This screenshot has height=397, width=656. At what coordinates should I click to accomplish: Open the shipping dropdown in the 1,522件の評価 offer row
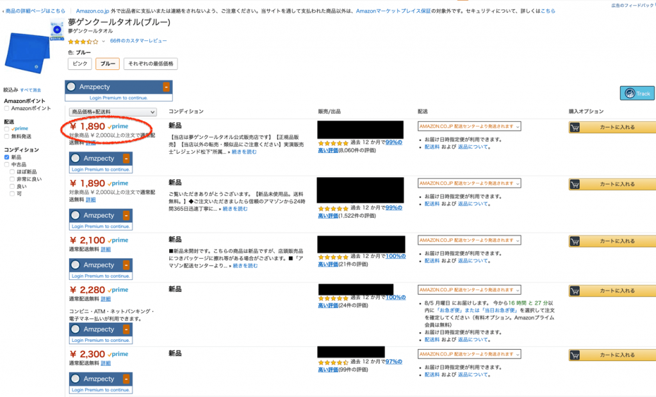[x=469, y=183]
